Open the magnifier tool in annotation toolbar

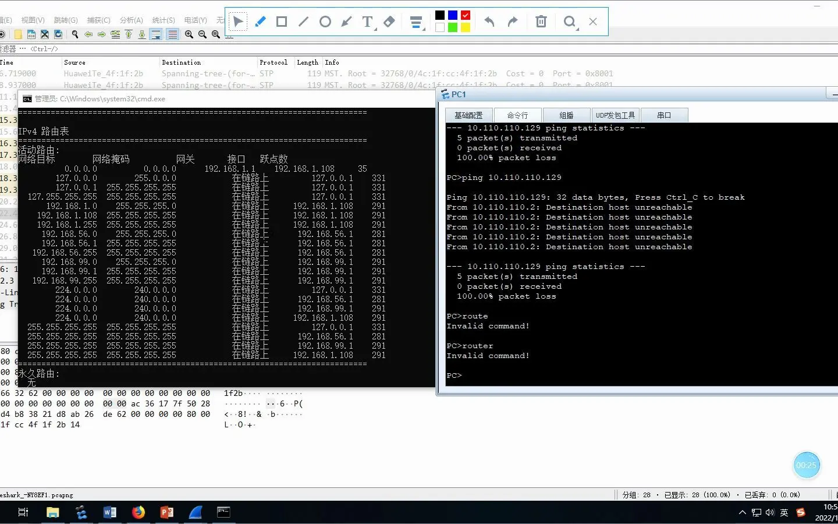pyautogui.click(x=570, y=22)
